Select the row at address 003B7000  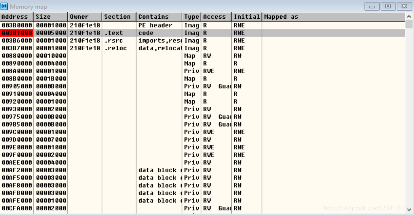pos(203,48)
